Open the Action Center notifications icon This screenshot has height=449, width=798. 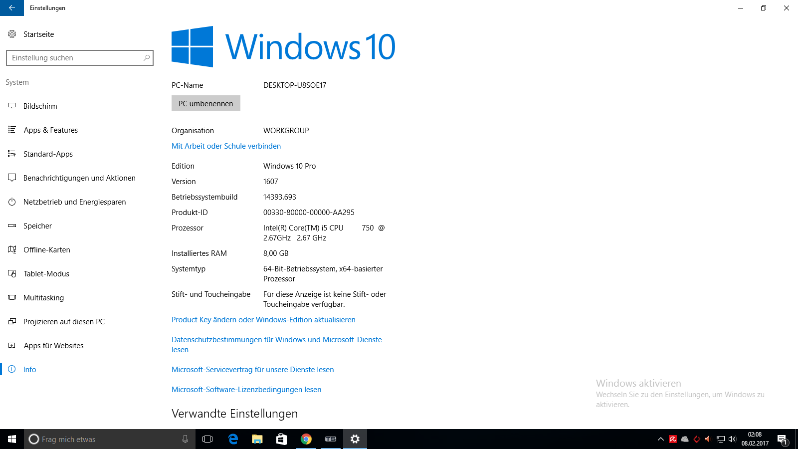click(782, 439)
